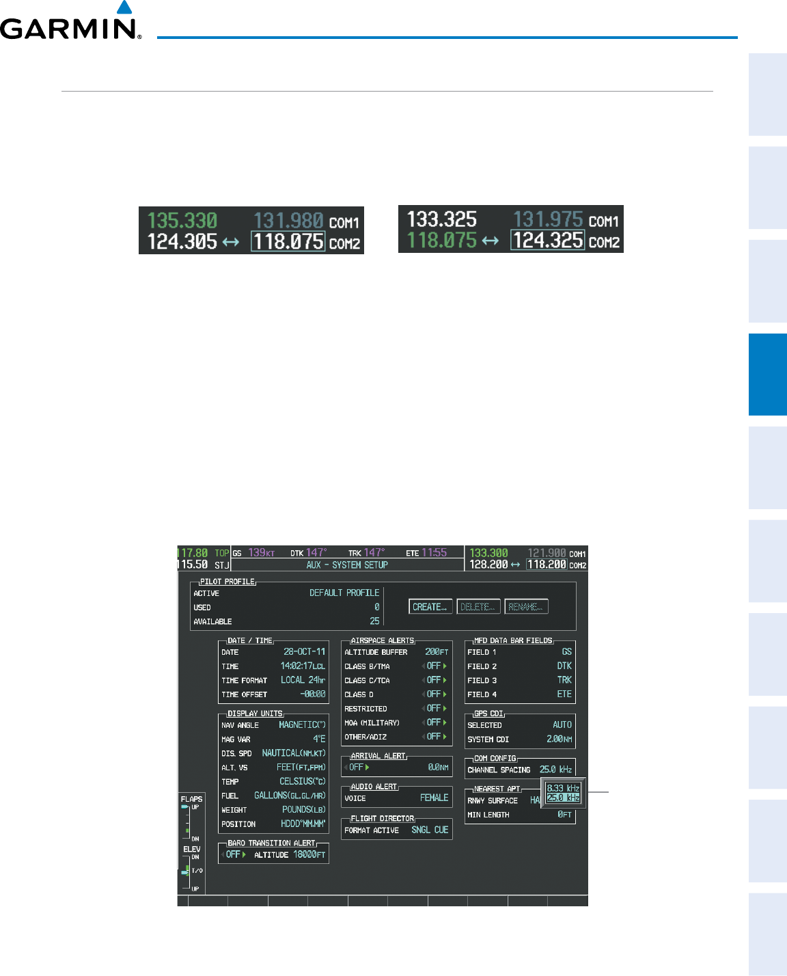Select the highlighted dark blue section tab
This screenshot has height=976, width=787.
pyautogui.click(x=768, y=375)
